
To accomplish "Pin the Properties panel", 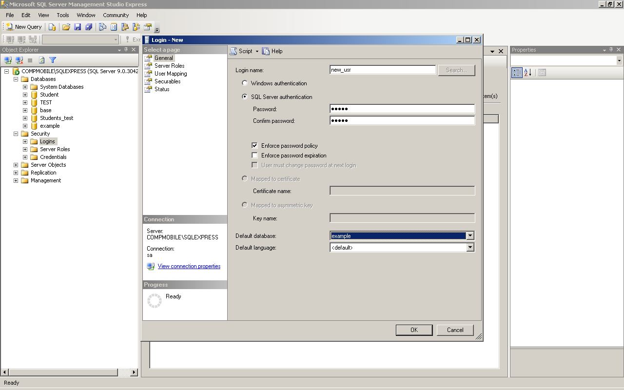I will pos(611,50).
